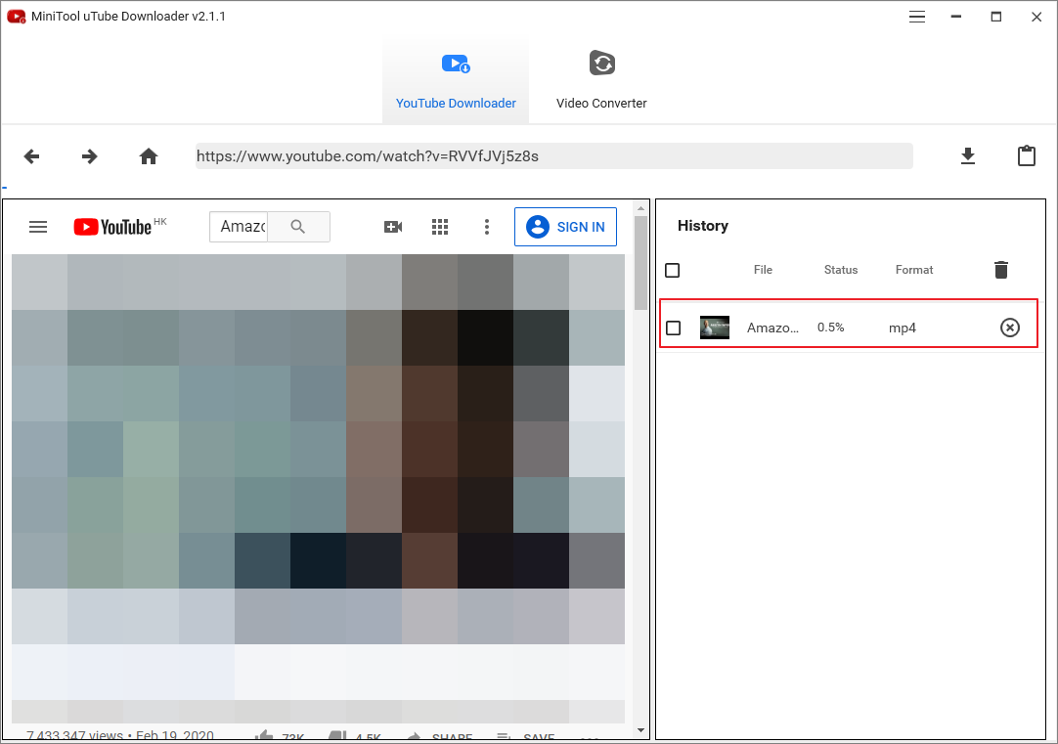Cancel the downloading task with X circle

[1009, 328]
